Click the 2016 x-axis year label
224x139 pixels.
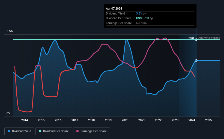[58, 120]
